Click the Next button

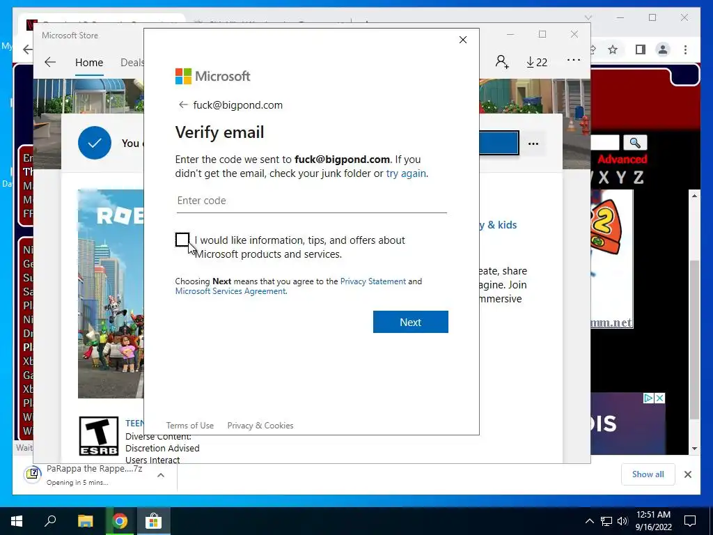pos(411,322)
